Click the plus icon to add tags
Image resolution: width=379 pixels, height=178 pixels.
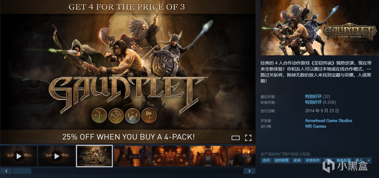[368, 160]
